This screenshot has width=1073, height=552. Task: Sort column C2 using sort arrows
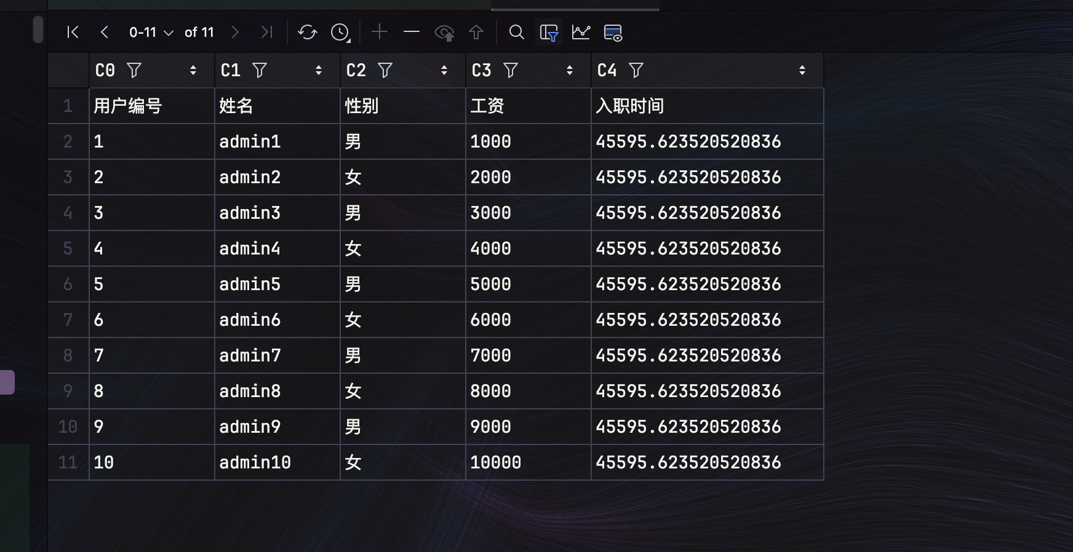coord(444,70)
